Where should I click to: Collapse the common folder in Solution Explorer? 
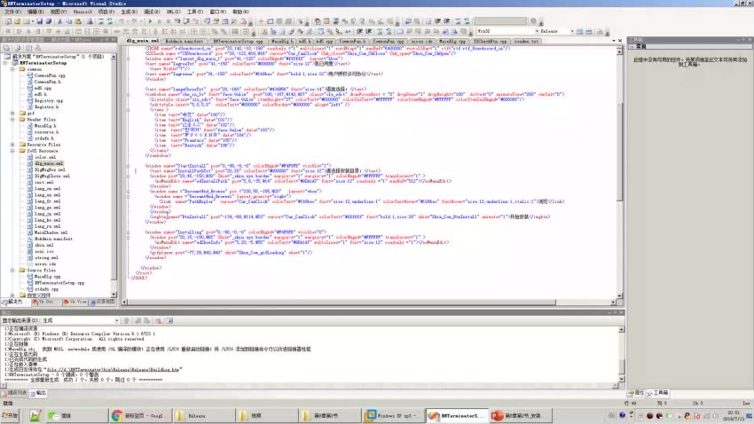(x=13, y=69)
